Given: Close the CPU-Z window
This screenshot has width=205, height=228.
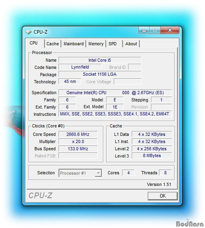Looking at the screenshot, I should [170, 30].
